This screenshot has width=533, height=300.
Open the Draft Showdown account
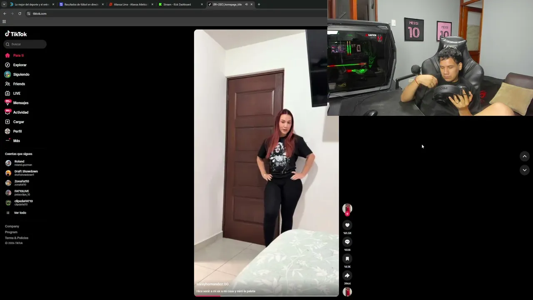[x=21, y=173]
